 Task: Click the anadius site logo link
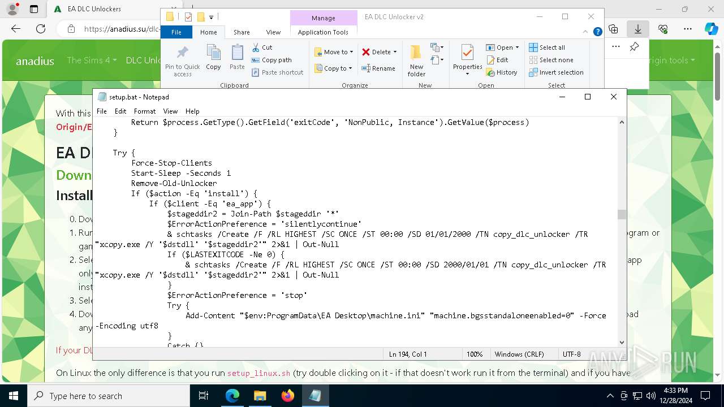[x=35, y=60]
